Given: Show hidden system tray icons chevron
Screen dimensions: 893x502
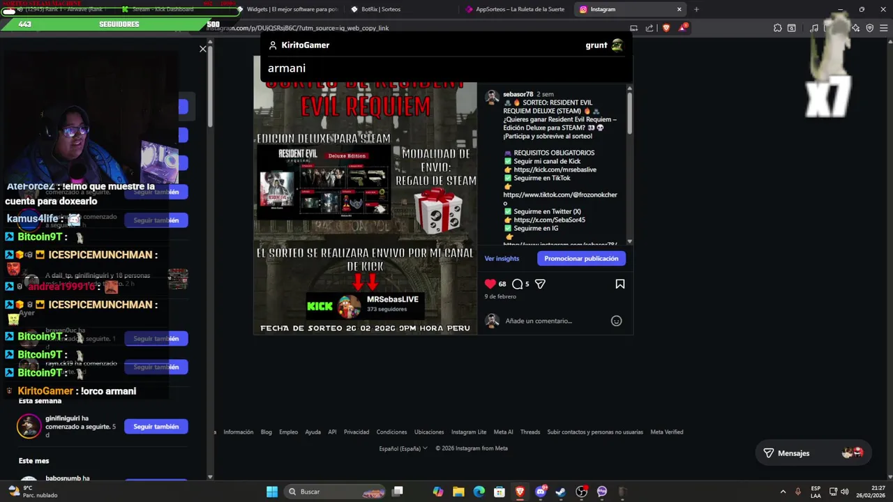Looking at the screenshot, I should pos(783,492).
